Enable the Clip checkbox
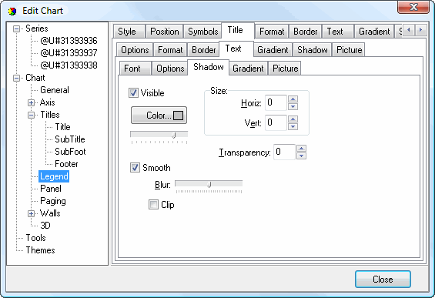435x298 pixels. point(153,205)
